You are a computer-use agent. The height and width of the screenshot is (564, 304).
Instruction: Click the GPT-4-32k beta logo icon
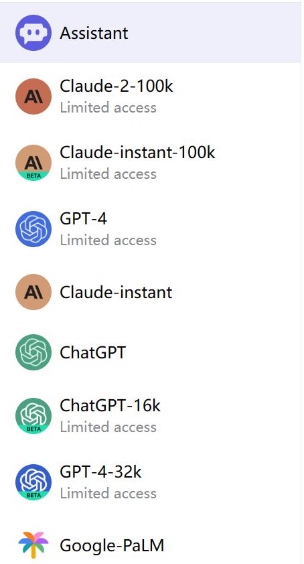coord(33,482)
